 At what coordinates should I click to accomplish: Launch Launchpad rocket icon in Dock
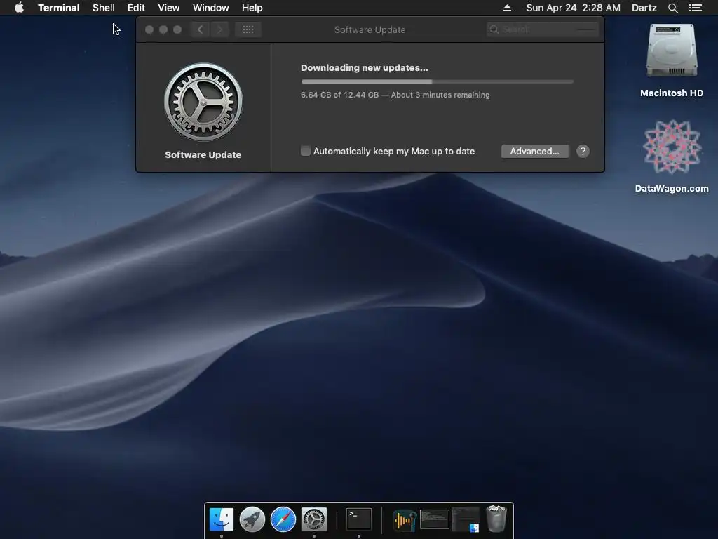pos(252,519)
